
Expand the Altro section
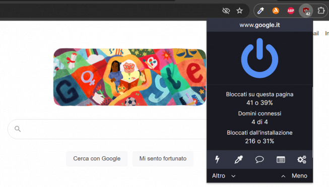(224, 176)
